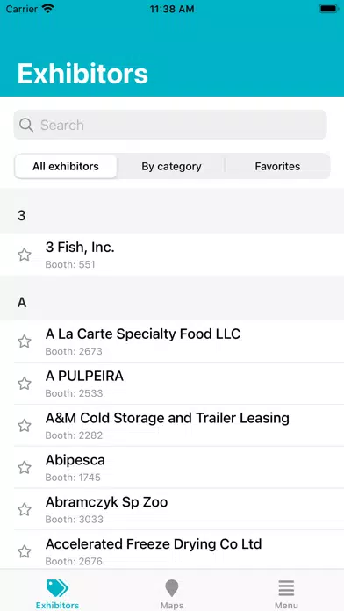Open Abipesca exhibitor entry
This screenshot has width=344, height=611.
click(x=172, y=467)
